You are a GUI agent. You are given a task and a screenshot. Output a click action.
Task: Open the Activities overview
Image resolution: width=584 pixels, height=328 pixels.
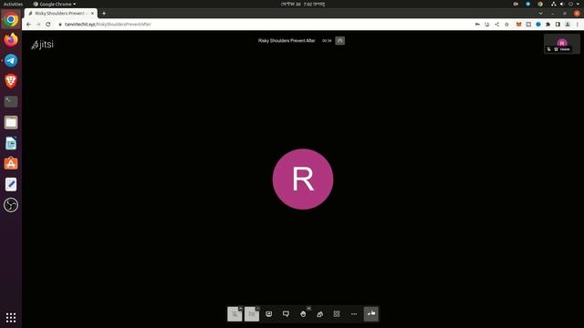13,4
